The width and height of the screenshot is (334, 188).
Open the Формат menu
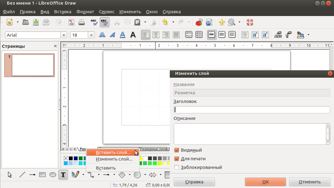pos(85,12)
